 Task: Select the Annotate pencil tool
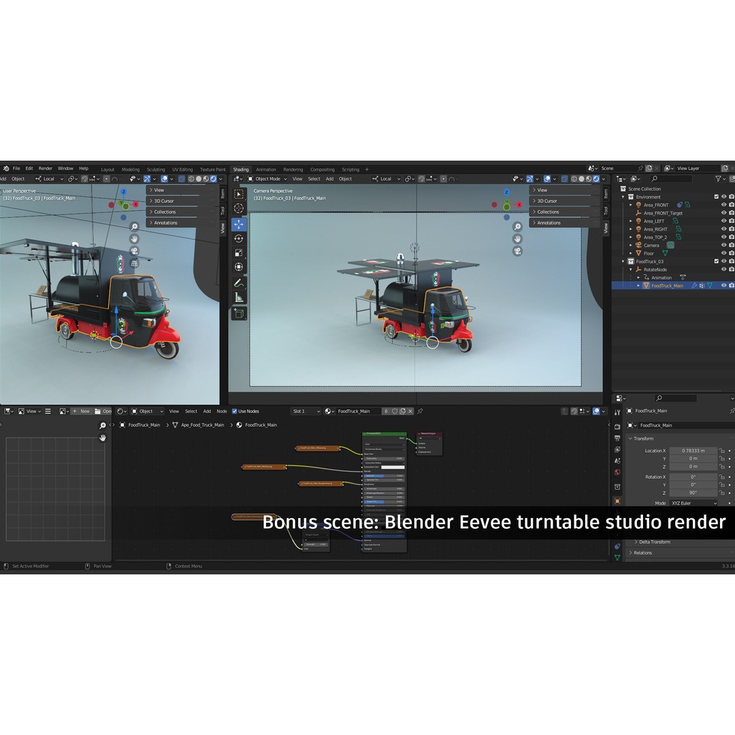239,283
